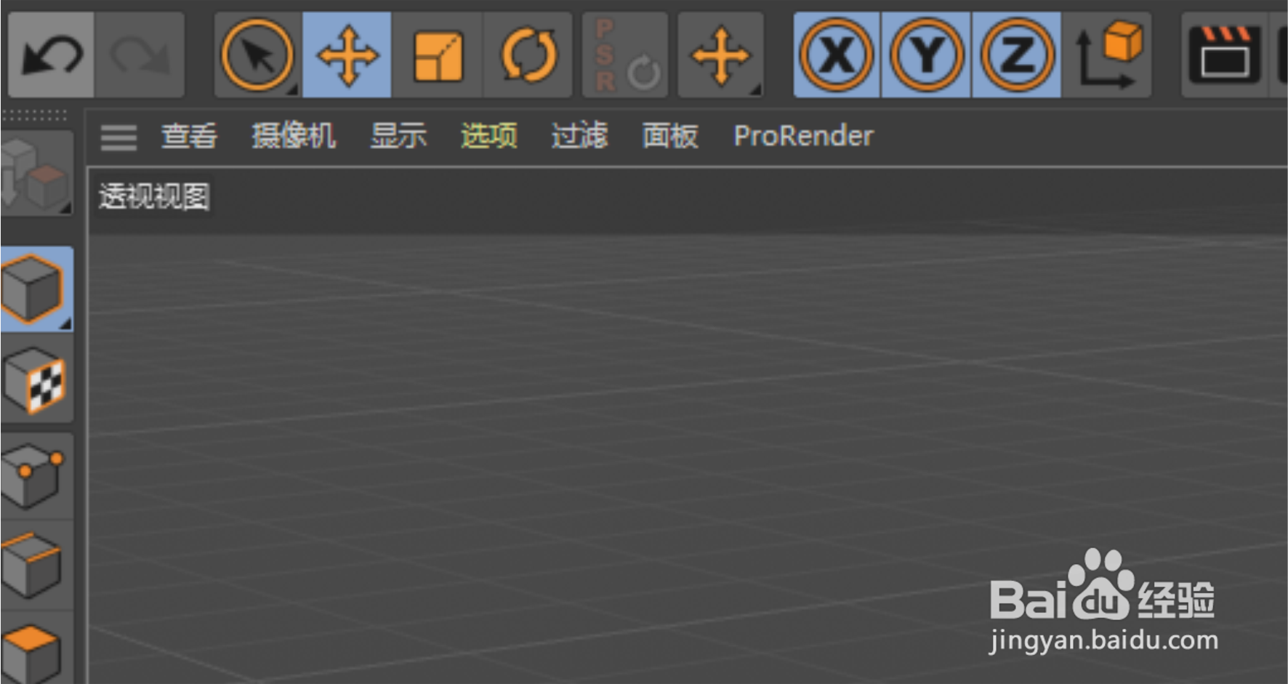Expand the Model mode flyout arrow
1288x684 pixels.
tap(65, 323)
